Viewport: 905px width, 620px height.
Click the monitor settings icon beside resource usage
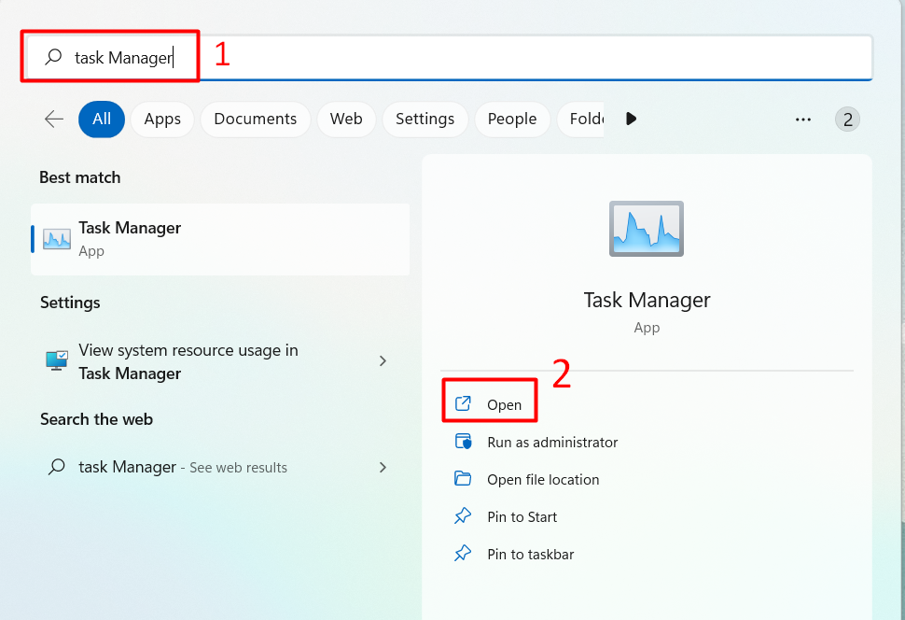tap(57, 360)
